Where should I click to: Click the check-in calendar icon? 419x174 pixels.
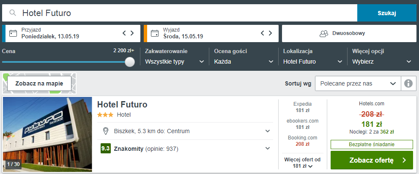13,33
